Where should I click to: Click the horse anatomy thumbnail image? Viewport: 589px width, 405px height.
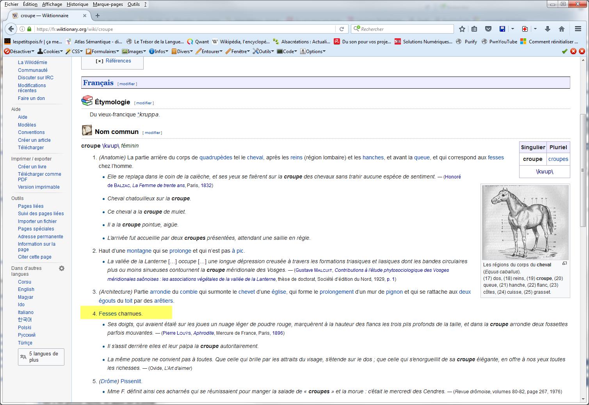tap(525, 222)
